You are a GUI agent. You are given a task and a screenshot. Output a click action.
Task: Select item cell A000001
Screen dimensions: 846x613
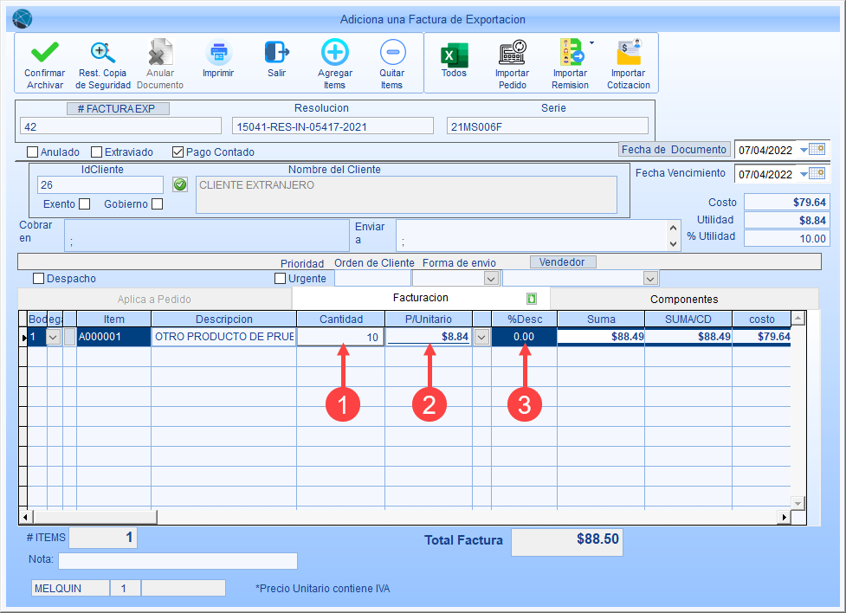113,338
